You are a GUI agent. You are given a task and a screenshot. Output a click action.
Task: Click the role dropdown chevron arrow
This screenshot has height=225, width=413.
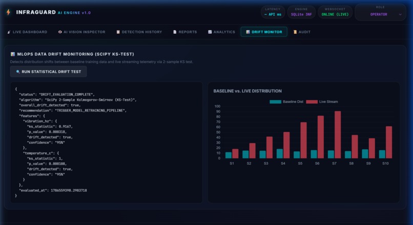(400, 14)
